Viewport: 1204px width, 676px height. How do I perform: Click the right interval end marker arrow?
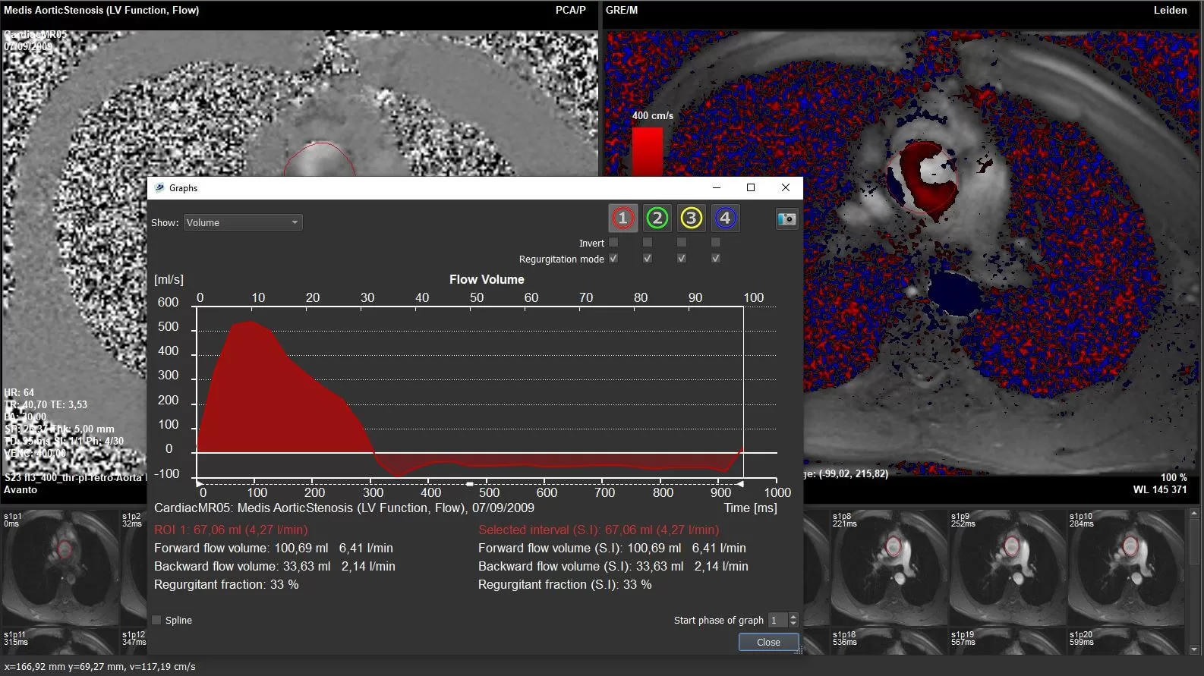pyautogui.click(x=740, y=483)
